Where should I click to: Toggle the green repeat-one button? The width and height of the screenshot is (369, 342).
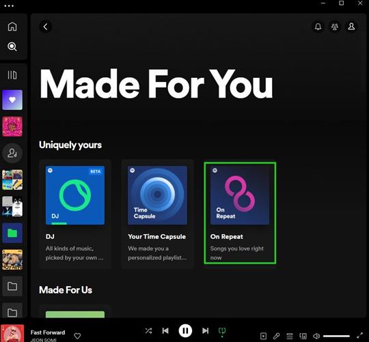(222, 331)
